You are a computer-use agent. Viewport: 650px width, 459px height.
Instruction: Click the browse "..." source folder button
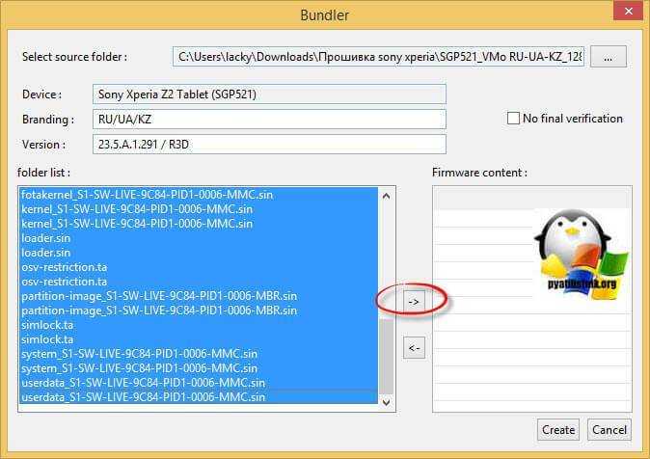tap(609, 56)
